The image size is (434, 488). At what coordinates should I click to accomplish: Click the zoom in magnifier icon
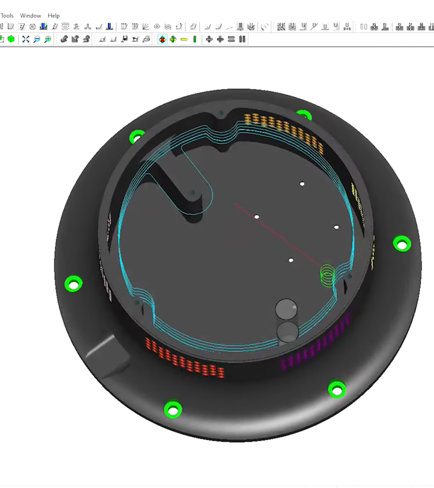(x=47, y=39)
